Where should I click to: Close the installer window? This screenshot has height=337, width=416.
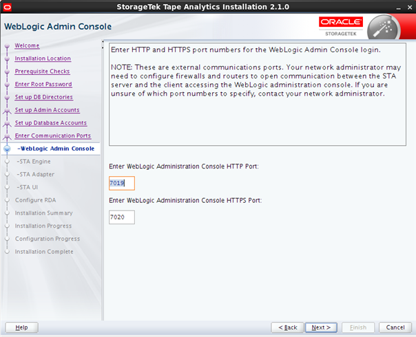coord(410,8)
